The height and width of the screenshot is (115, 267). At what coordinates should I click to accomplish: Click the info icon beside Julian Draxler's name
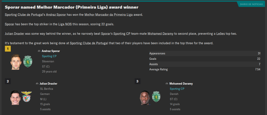(x=37, y=84)
